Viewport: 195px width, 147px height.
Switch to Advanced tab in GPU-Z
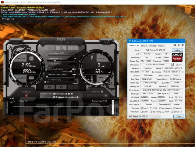[x=152, y=46]
